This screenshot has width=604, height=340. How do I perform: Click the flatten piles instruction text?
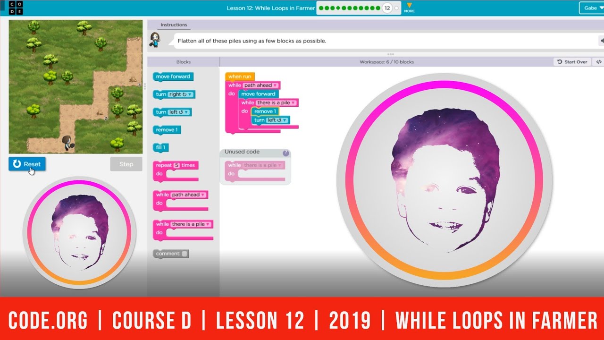pos(252,41)
